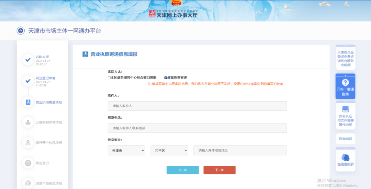The width and height of the screenshot is (371, 189).
Task: Click the 天津市市场主体一网通办平台 title text
Action: pos(65,31)
